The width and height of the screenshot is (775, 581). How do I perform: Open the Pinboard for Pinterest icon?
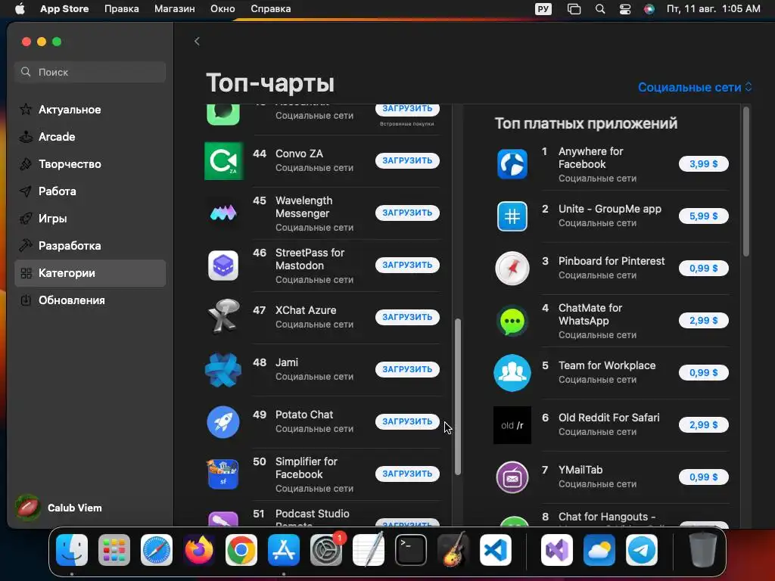coord(512,269)
